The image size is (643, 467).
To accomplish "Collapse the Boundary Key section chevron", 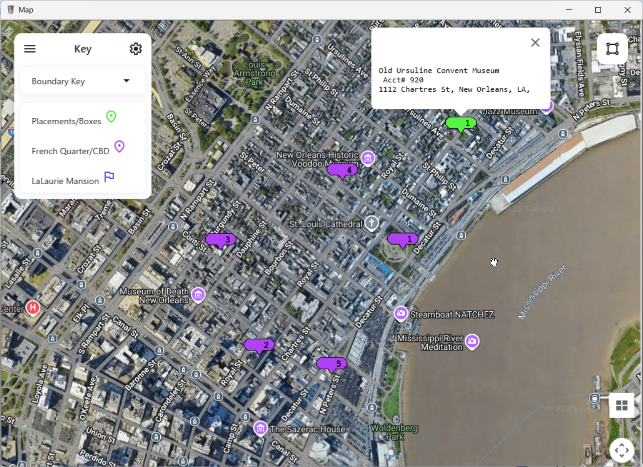I will (x=126, y=80).
